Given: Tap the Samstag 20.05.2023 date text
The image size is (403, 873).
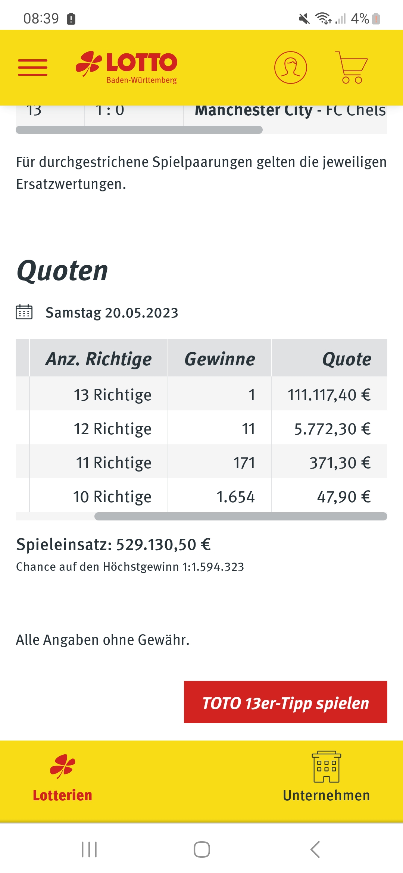Looking at the screenshot, I should 112,313.
